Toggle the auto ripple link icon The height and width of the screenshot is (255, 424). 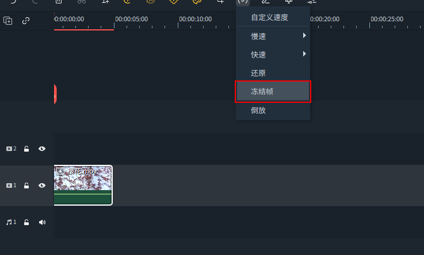(x=26, y=21)
